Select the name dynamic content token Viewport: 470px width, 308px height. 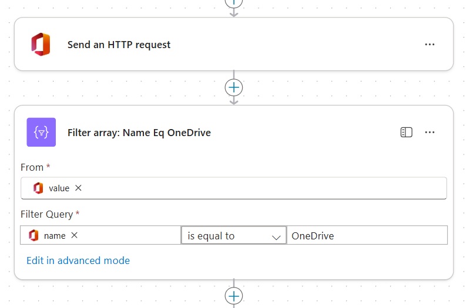coord(55,235)
